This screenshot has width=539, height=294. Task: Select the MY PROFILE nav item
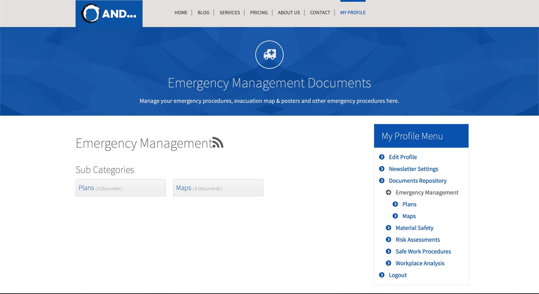coord(353,12)
